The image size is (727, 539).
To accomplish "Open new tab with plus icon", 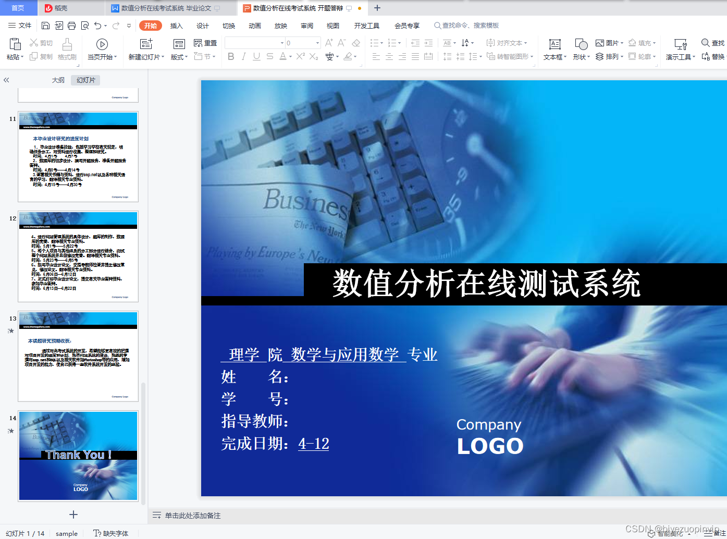I will pyautogui.click(x=377, y=8).
